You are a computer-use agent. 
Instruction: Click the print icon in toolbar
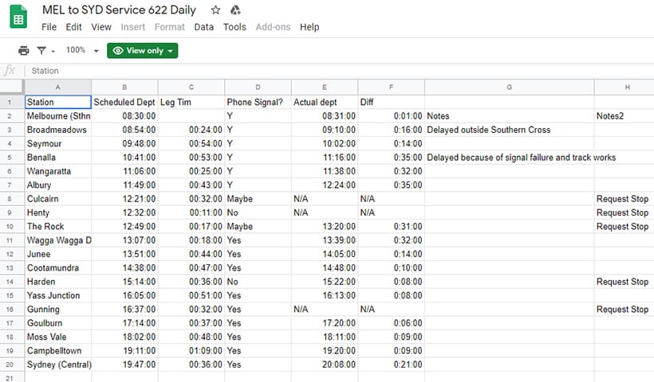coord(24,51)
